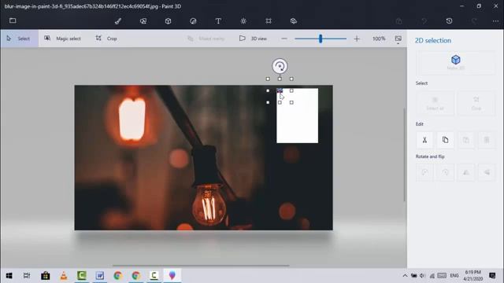Open the 2D shapes tool

point(143,21)
